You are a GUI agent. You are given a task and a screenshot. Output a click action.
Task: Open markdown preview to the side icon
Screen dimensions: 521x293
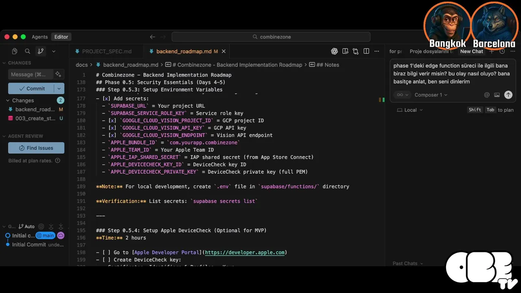pos(345,51)
